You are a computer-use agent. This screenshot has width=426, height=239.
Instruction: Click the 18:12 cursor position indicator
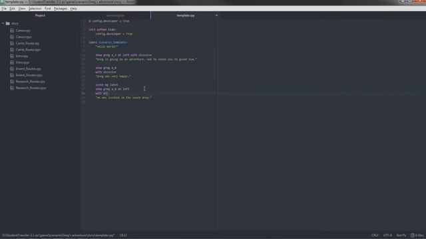123,235
